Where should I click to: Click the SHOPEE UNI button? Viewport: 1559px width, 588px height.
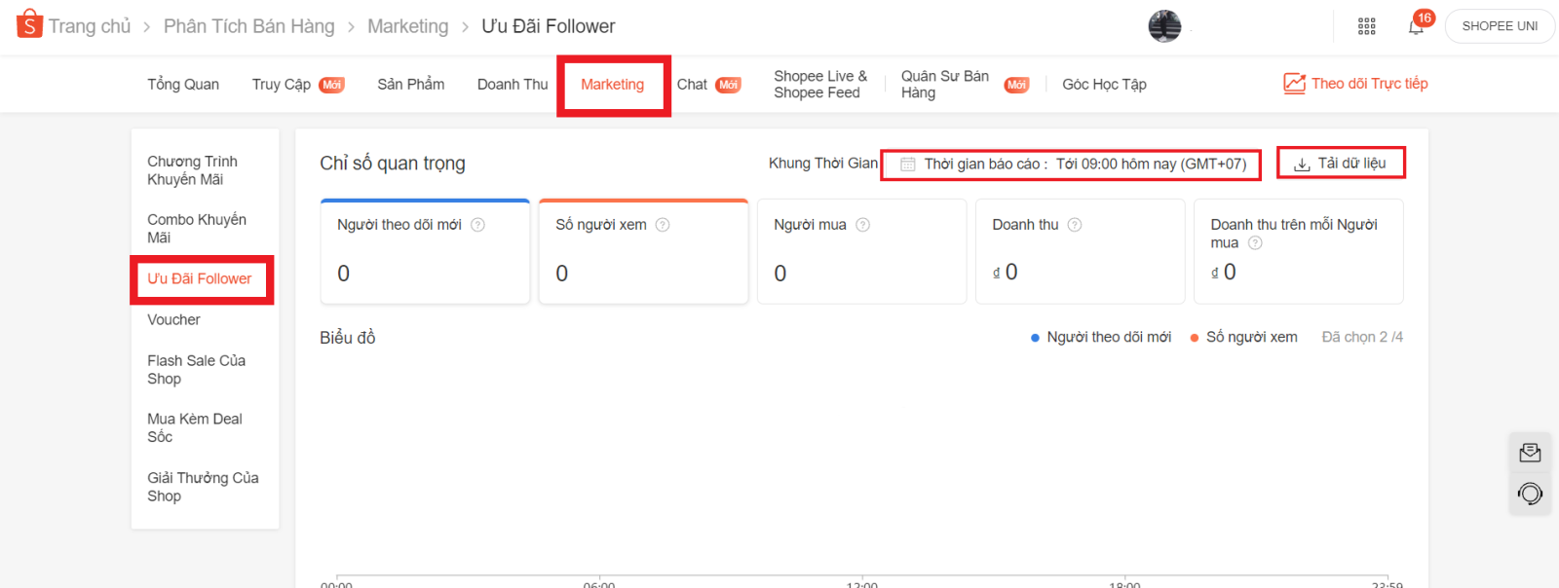(x=1500, y=26)
